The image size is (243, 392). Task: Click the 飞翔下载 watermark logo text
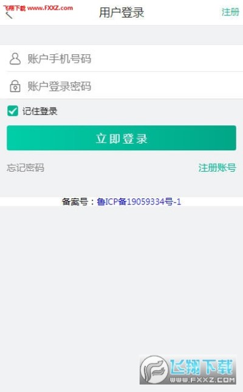[201, 367]
